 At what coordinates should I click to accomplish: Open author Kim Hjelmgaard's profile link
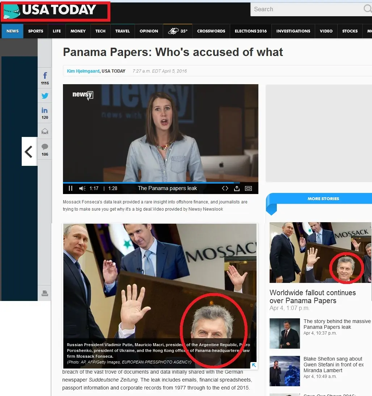click(83, 71)
